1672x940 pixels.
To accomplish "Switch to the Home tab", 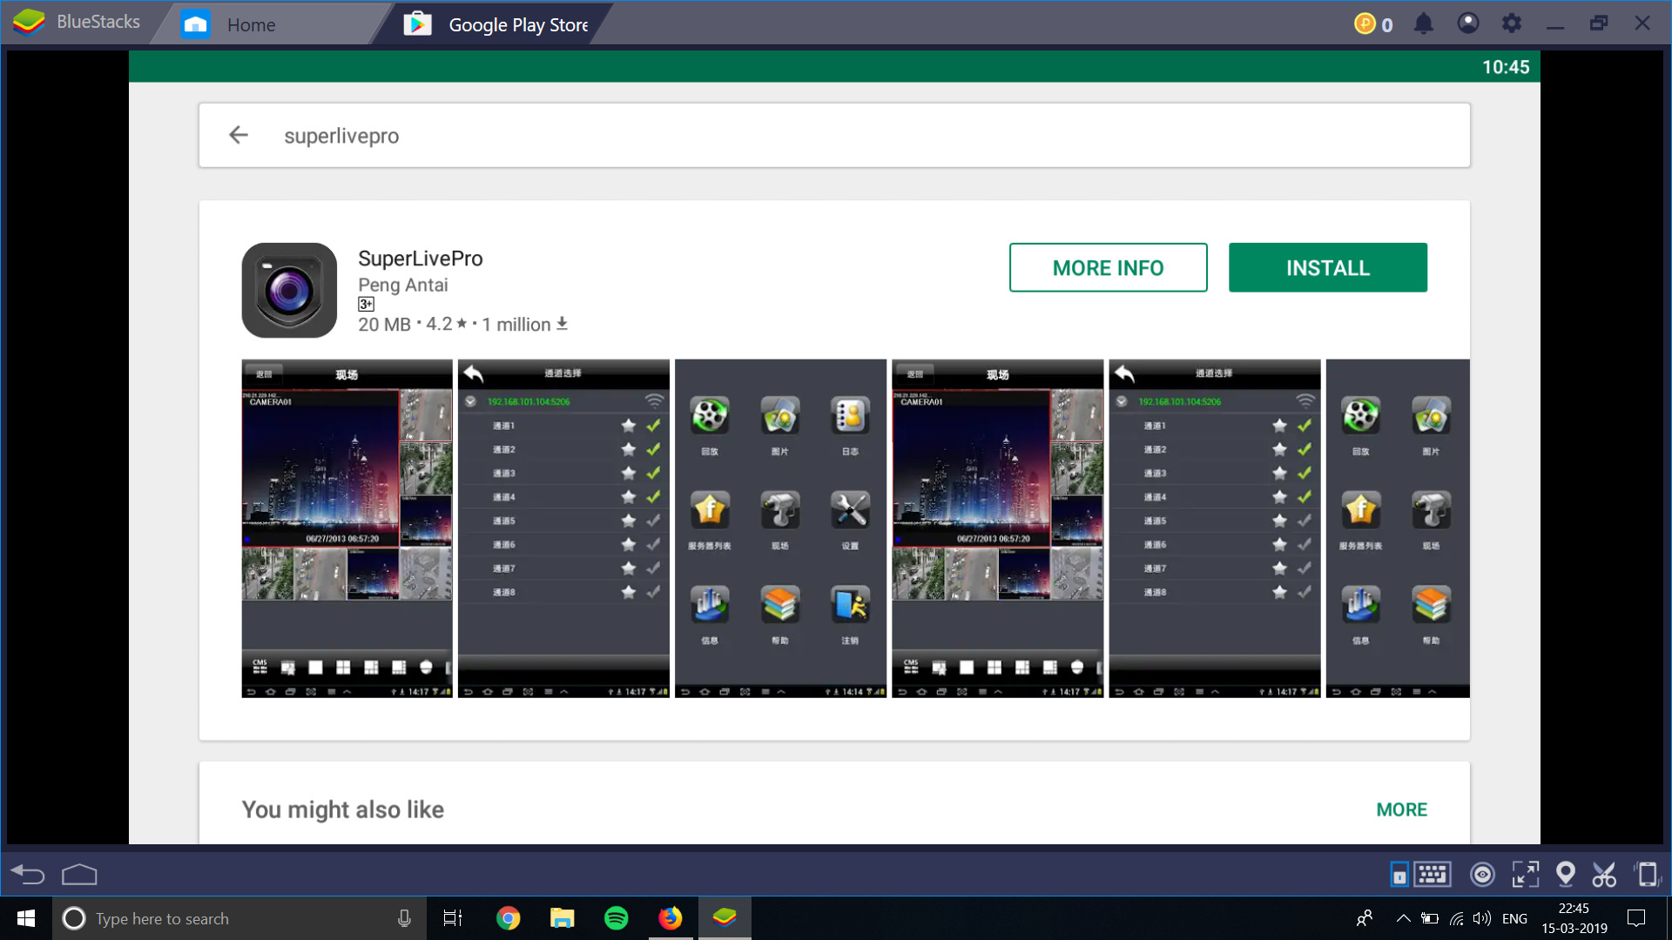I will pyautogui.click(x=250, y=24).
